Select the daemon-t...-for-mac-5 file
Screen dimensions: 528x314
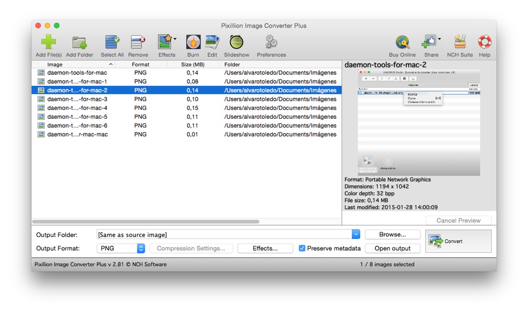point(187,117)
